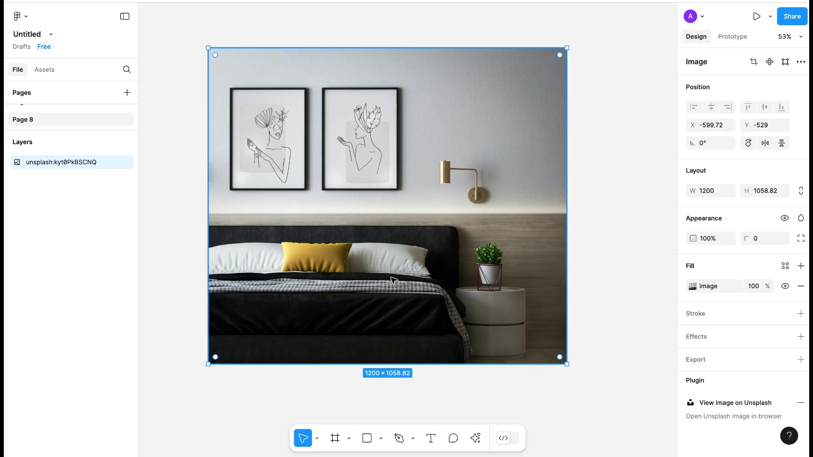Viewport: 813px width, 457px height.
Task: Toggle the constrain proportions lock
Action: 801,191
